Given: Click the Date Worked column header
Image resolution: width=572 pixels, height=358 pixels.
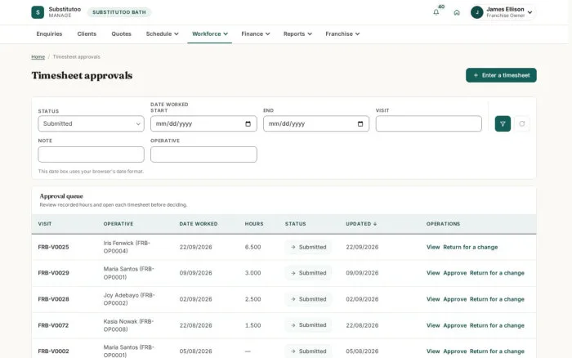Looking at the screenshot, I should tap(199, 224).
